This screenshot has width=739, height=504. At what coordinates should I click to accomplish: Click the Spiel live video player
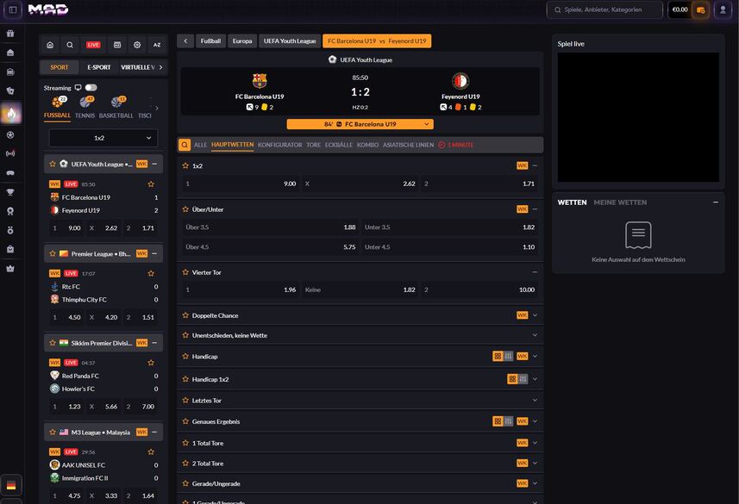638,117
